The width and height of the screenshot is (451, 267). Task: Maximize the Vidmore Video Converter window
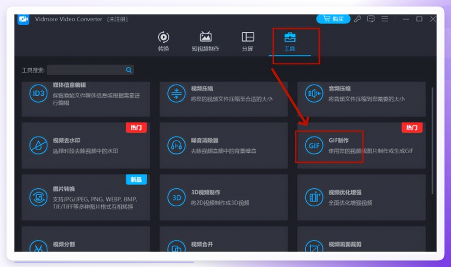pyautogui.click(x=419, y=19)
